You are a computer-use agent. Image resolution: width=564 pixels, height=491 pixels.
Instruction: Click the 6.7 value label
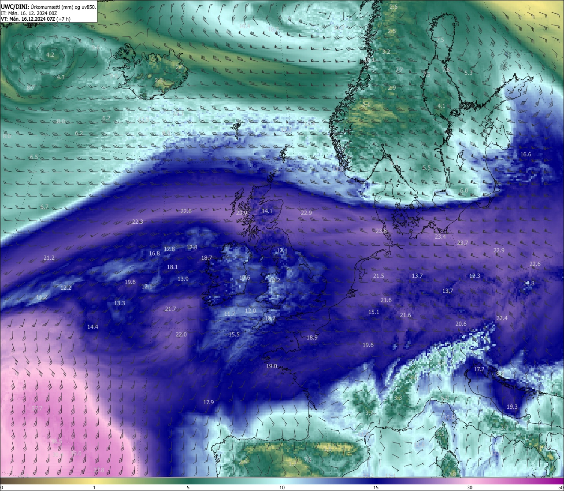click(45, 207)
